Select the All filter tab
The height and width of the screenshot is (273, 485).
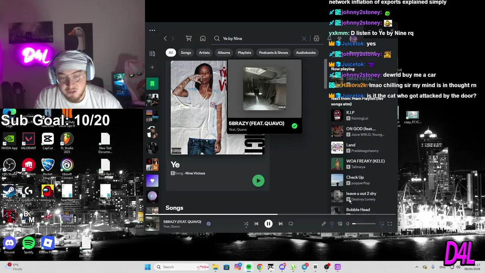click(171, 53)
